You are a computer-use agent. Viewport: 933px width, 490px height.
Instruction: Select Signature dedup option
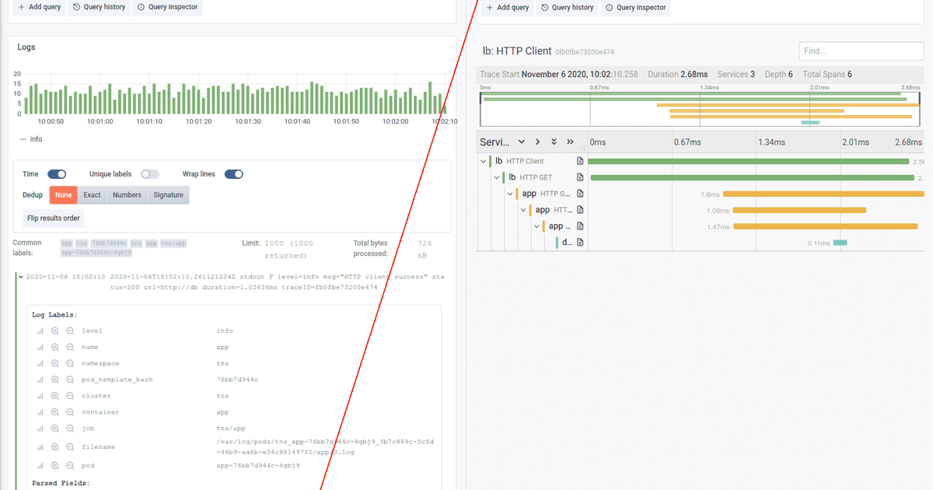coord(169,195)
